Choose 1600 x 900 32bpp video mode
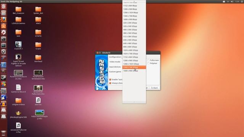 (x=134, y=71)
